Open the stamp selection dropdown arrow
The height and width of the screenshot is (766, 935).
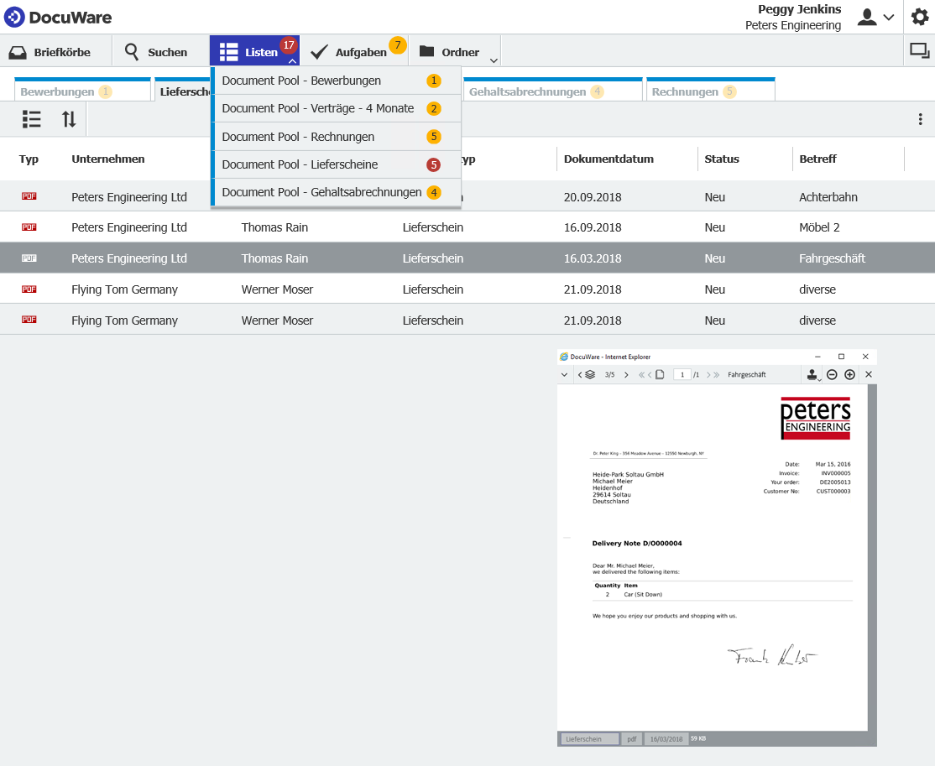(x=821, y=379)
